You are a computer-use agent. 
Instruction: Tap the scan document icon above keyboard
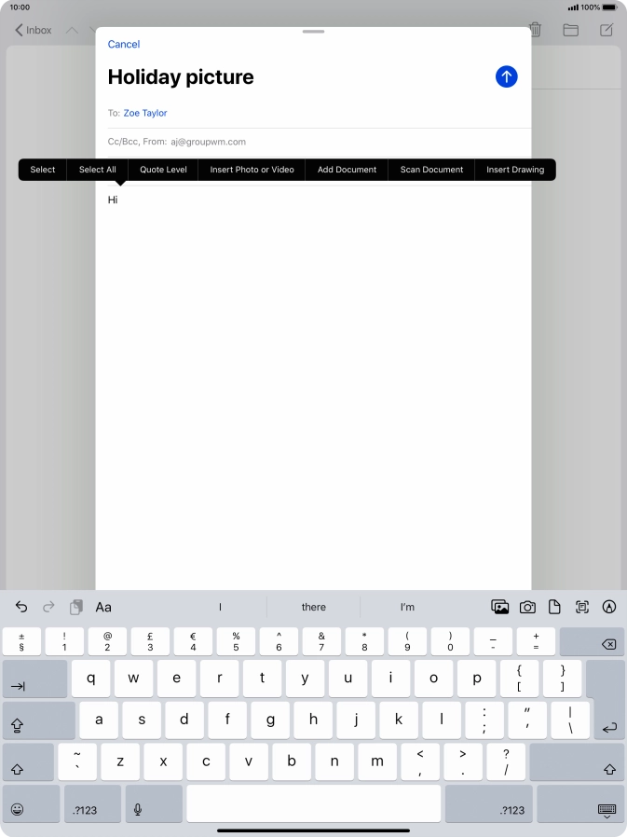[582, 607]
